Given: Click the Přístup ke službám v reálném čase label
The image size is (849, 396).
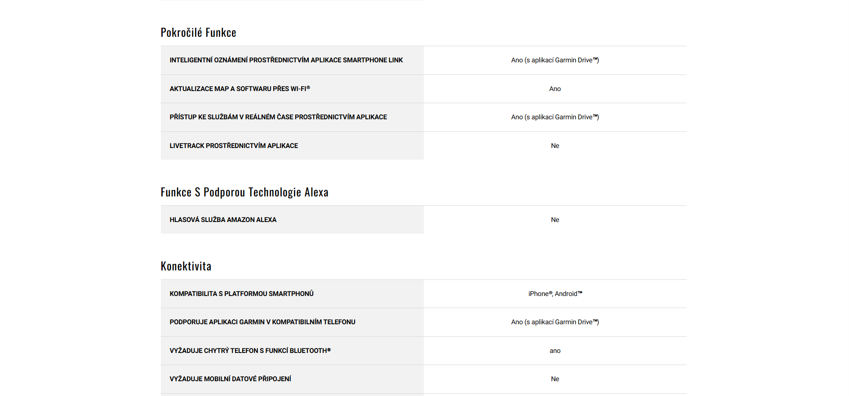Looking at the screenshot, I should coord(278,117).
